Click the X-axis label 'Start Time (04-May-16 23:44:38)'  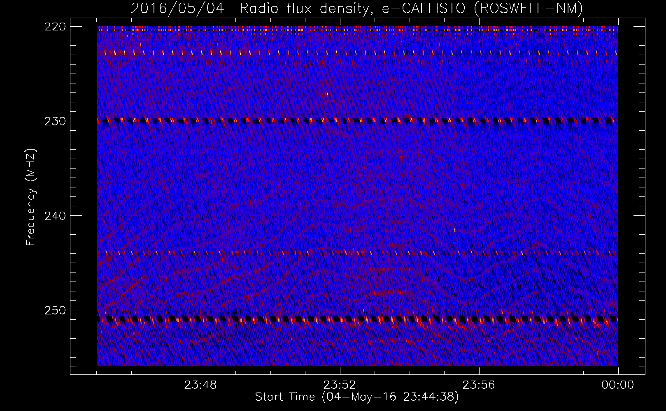(357, 397)
